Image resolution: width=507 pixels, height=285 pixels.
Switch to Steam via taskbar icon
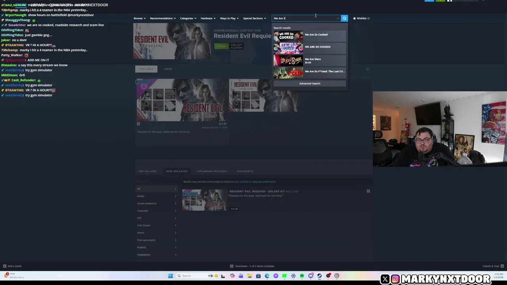click(x=320, y=276)
